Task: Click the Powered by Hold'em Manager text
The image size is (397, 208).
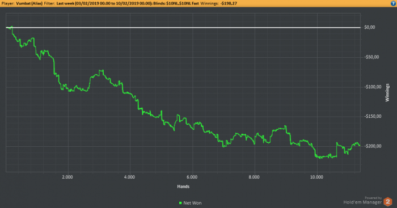Action: 362,201
